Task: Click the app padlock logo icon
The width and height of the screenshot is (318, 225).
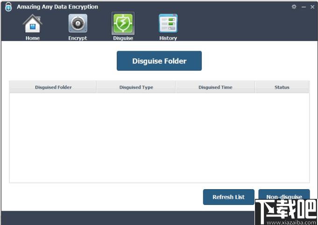Action: [x=8, y=7]
